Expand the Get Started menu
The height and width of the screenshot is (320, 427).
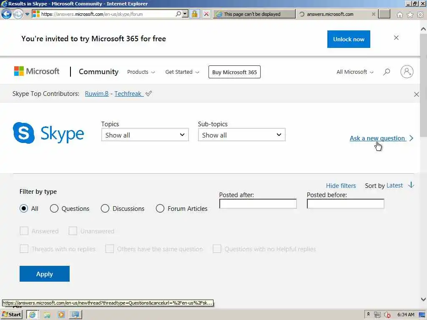click(x=182, y=72)
